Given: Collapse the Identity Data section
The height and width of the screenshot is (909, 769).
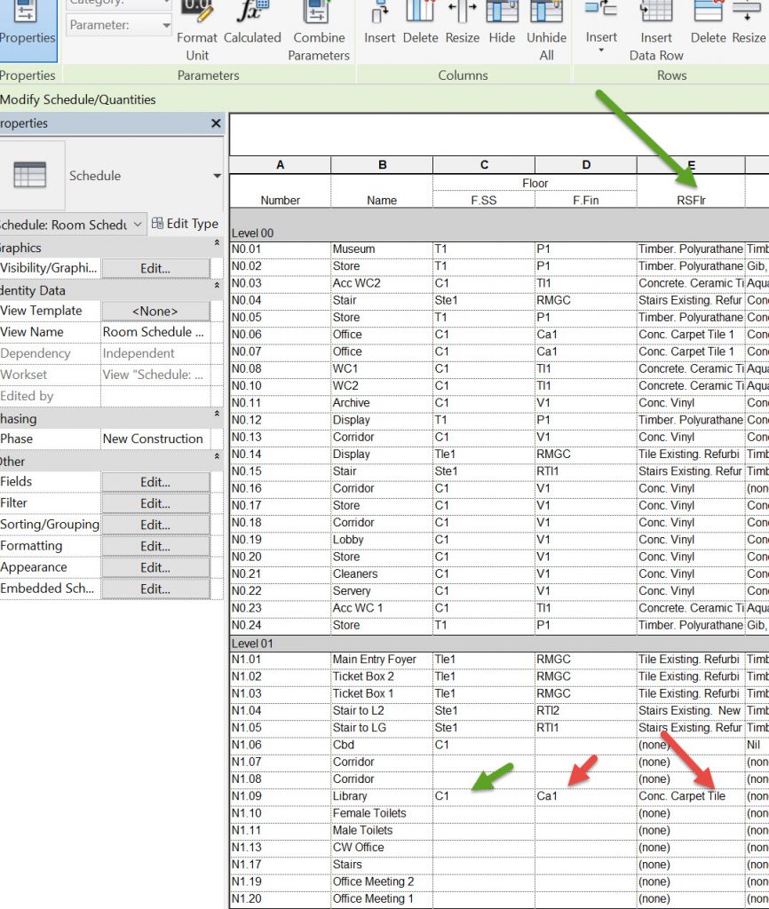Looking at the screenshot, I should click(217, 286).
